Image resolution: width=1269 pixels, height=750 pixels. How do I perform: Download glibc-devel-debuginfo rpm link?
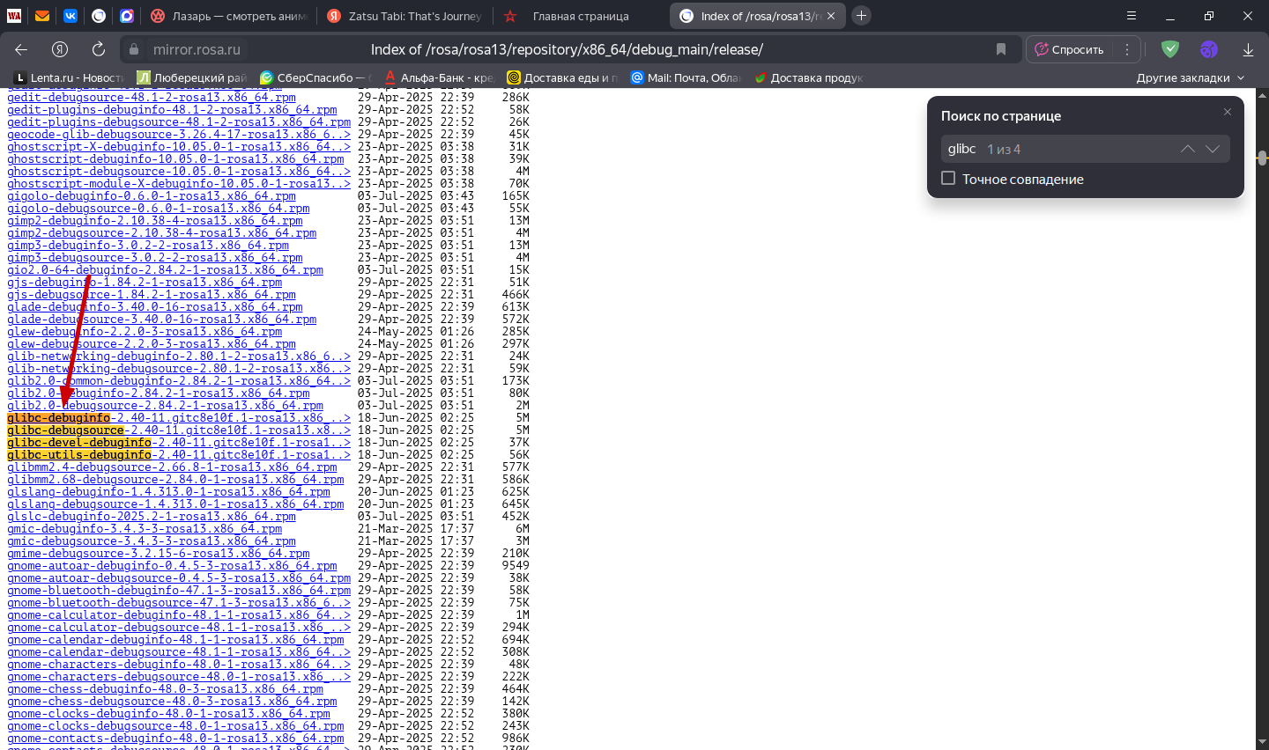point(179,443)
